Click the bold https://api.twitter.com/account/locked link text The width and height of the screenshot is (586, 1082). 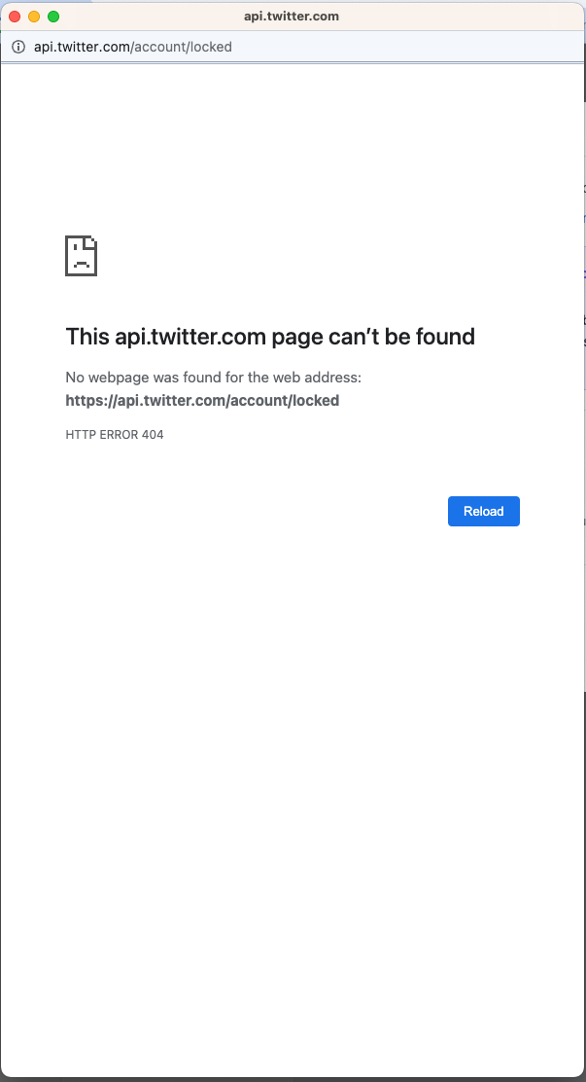pos(202,400)
